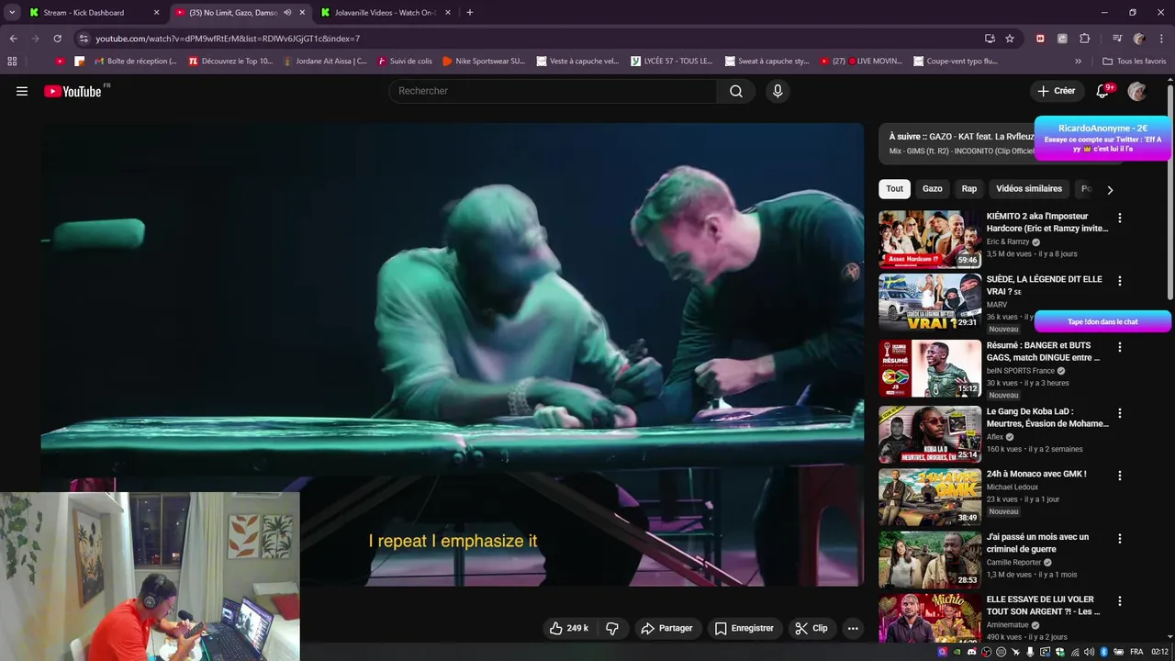Open the SUÈDE, LA LÉGENDE thumbnail
The image size is (1175, 661).
click(x=930, y=302)
